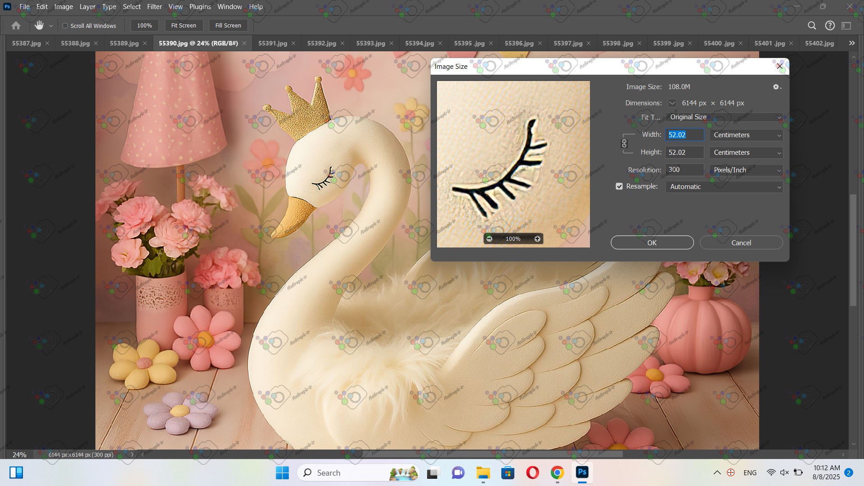Select the Hand tool icon

(39, 26)
